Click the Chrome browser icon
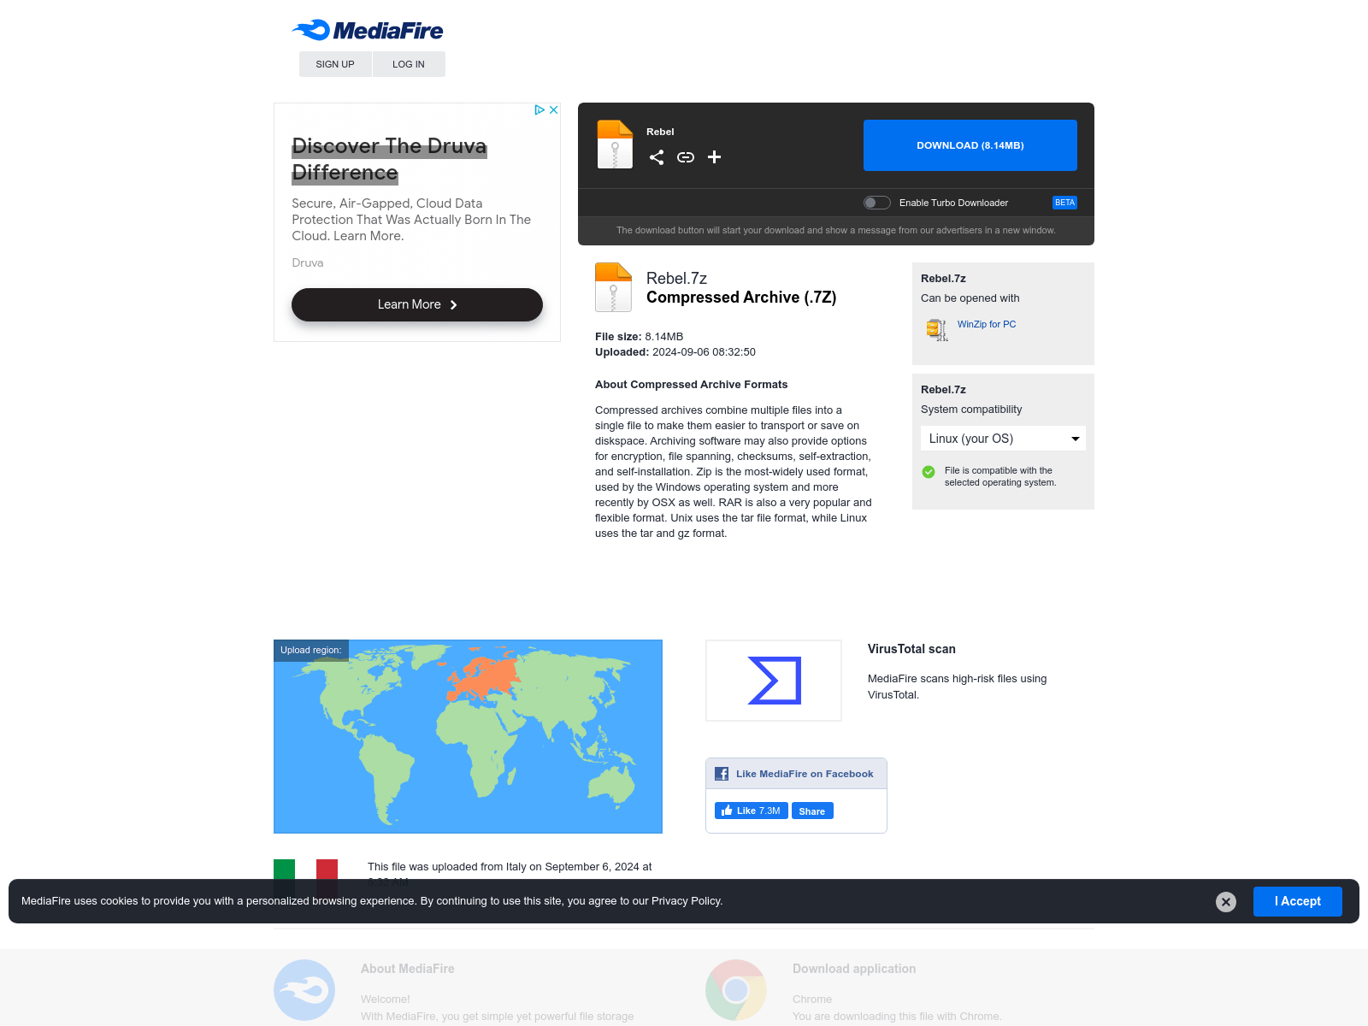1368x1026 pixels. (x=736, y=990)
